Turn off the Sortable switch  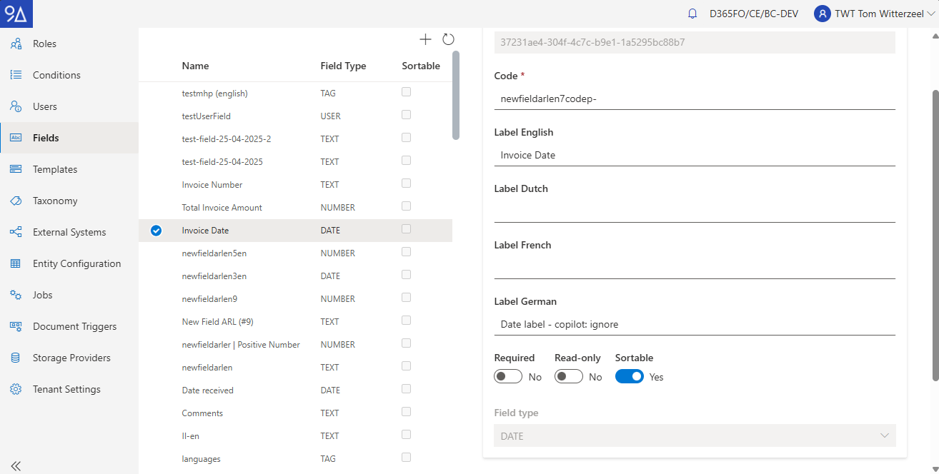pos(630,376)
